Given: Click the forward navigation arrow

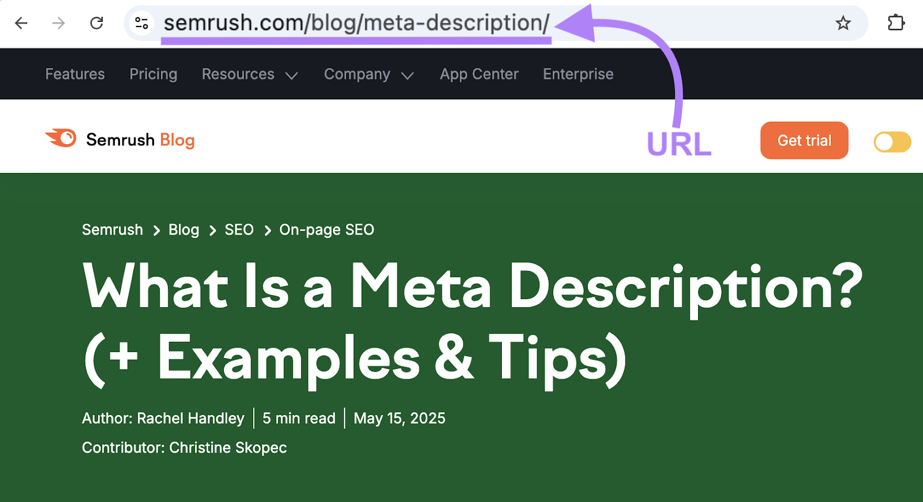Looking at the screenshot, I should coord(58,23).
